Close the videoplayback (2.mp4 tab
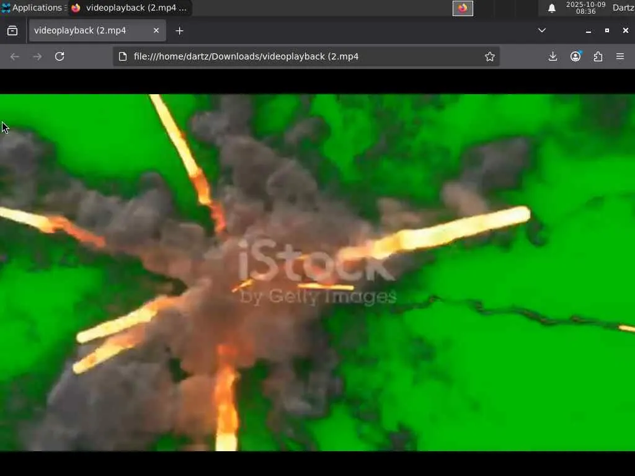 156,31
